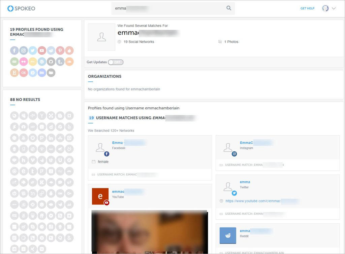Filter by Tinder flame icon in found profiles

69,50
